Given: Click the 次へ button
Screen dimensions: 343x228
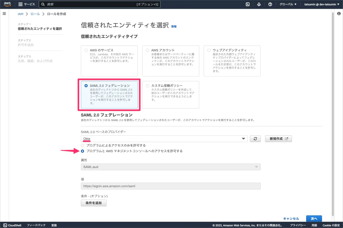Looking at the screenshot, I should (314, 219).
